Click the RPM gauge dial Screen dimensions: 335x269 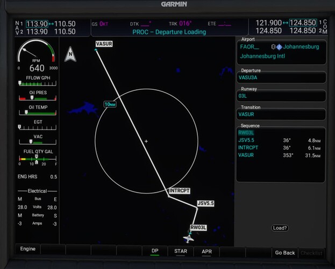click(36, 50)
